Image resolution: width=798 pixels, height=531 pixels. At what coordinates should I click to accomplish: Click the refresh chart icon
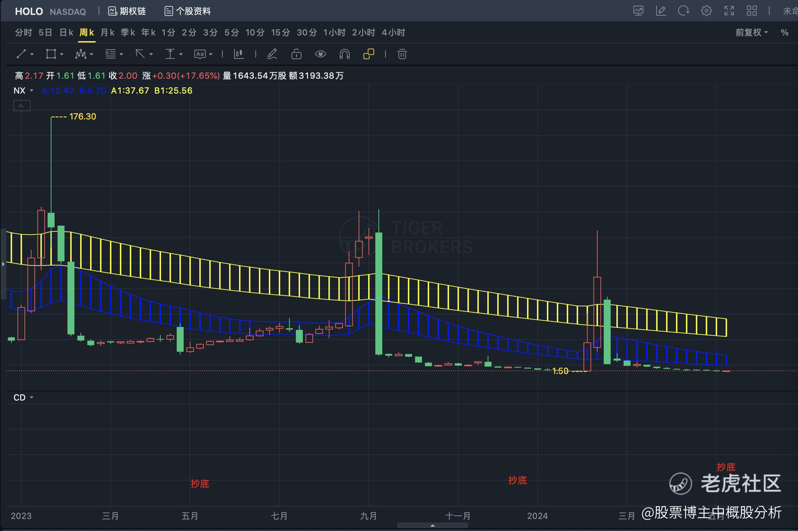(x=683, y=11)
